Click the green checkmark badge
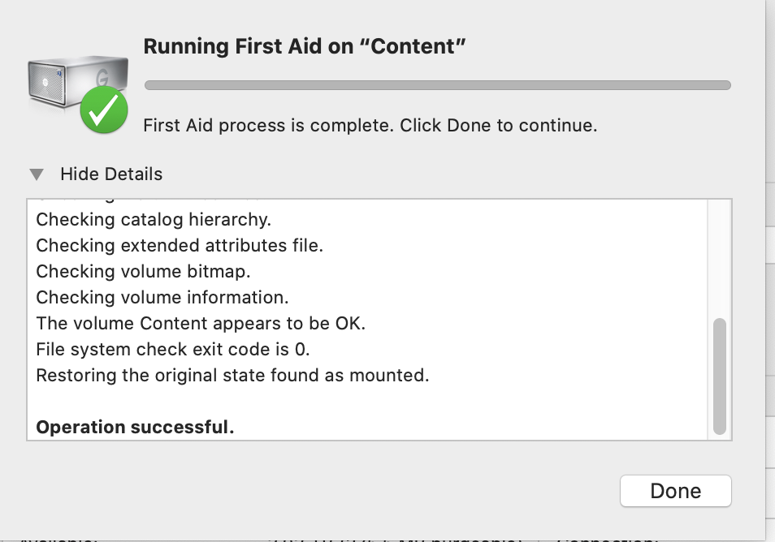 click(104, 110)
